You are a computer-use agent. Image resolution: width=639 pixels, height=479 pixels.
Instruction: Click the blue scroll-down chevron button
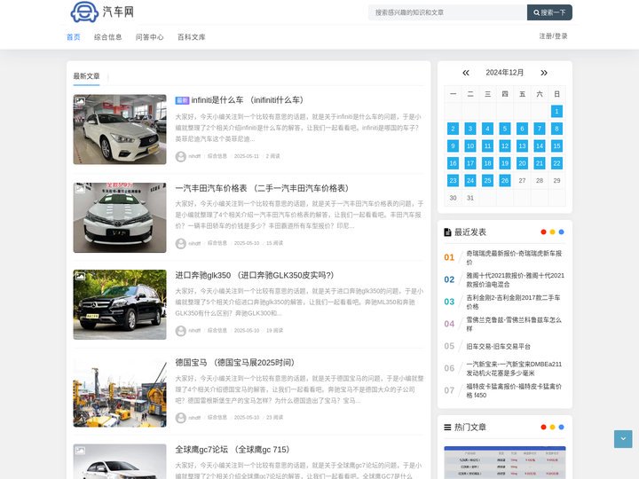point(623,439)
